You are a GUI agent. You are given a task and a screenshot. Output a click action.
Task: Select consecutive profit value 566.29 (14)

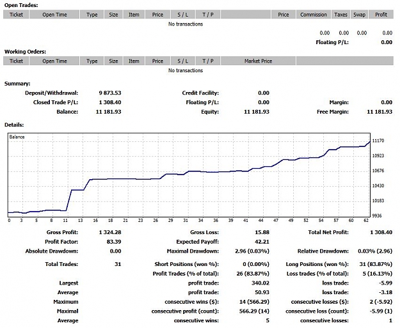click(x=254, y=311)
